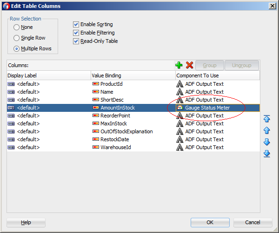This screenshot has width=279, height=233.
Task: Click ADF Output Text cell for ReorderPoint
Action: 218,116
